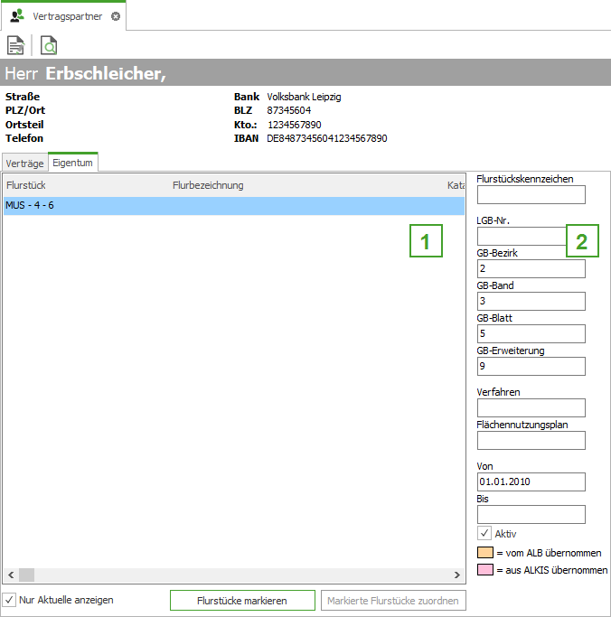Click the horizontal scrollbar thumb
611x617 pixels.
[x=26, y=575]
